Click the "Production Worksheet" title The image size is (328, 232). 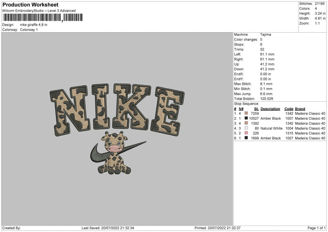point(30,4)
